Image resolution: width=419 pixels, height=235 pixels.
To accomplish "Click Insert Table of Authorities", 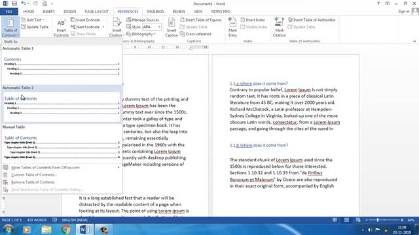I will tap(312, 20).
